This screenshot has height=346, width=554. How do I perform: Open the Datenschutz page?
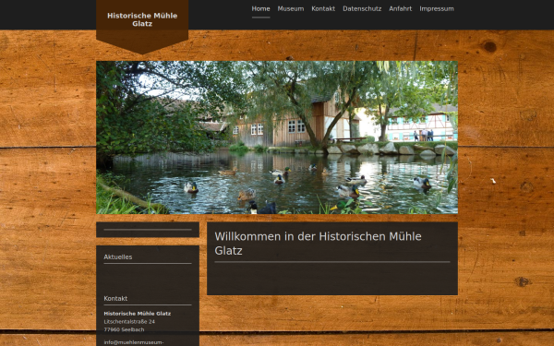pos(362,9)
